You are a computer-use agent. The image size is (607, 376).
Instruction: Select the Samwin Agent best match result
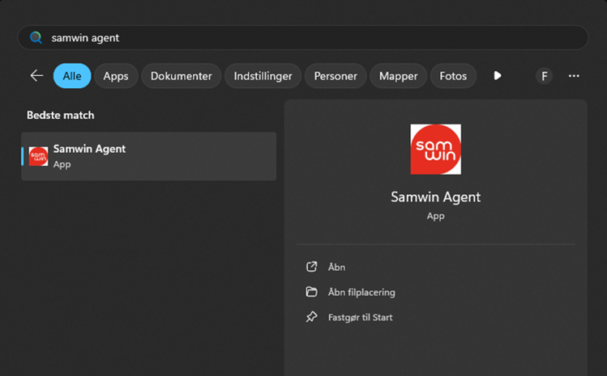[x=148, y=156]
